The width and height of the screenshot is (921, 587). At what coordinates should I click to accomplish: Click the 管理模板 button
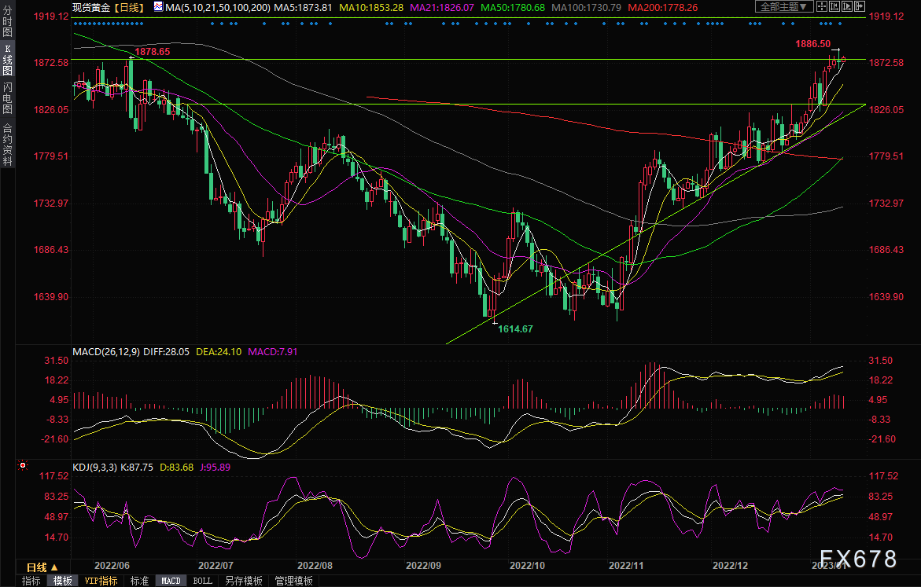[x=293, y=581]
